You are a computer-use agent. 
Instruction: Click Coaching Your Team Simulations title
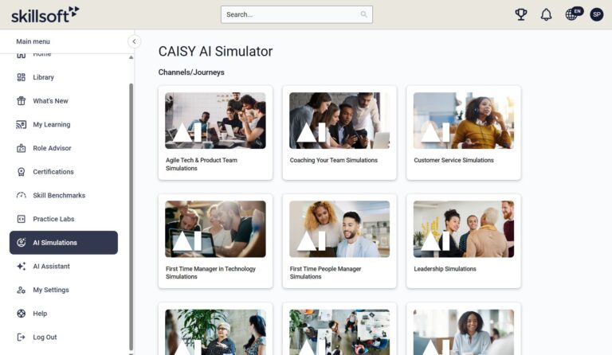tap(334, 160)
